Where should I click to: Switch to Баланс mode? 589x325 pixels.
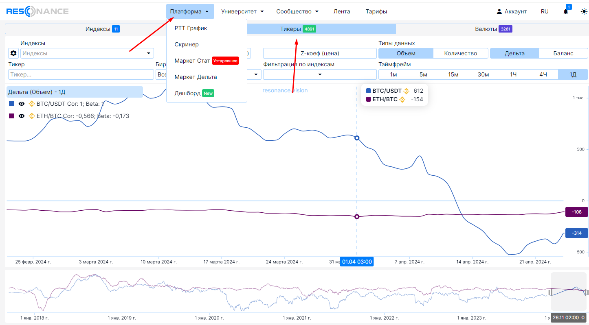click(563, 53)
